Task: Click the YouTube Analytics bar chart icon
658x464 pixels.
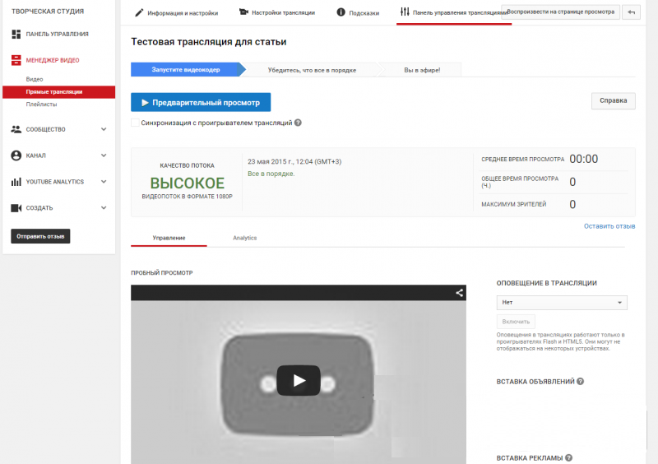Action: pos(16,182)
